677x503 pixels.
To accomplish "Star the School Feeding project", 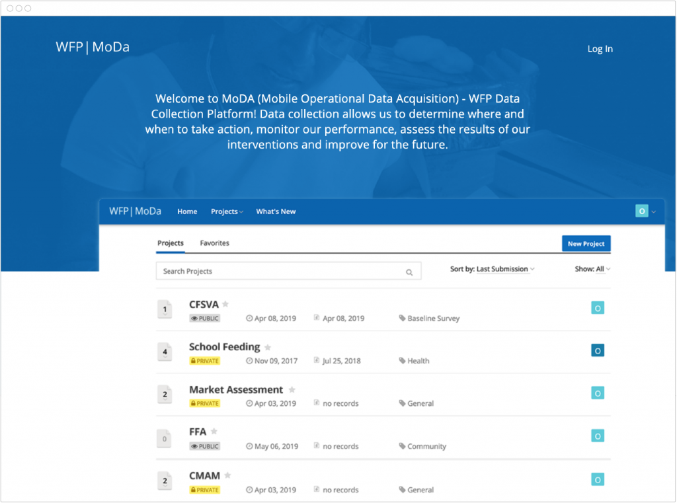I will [268, 347].
